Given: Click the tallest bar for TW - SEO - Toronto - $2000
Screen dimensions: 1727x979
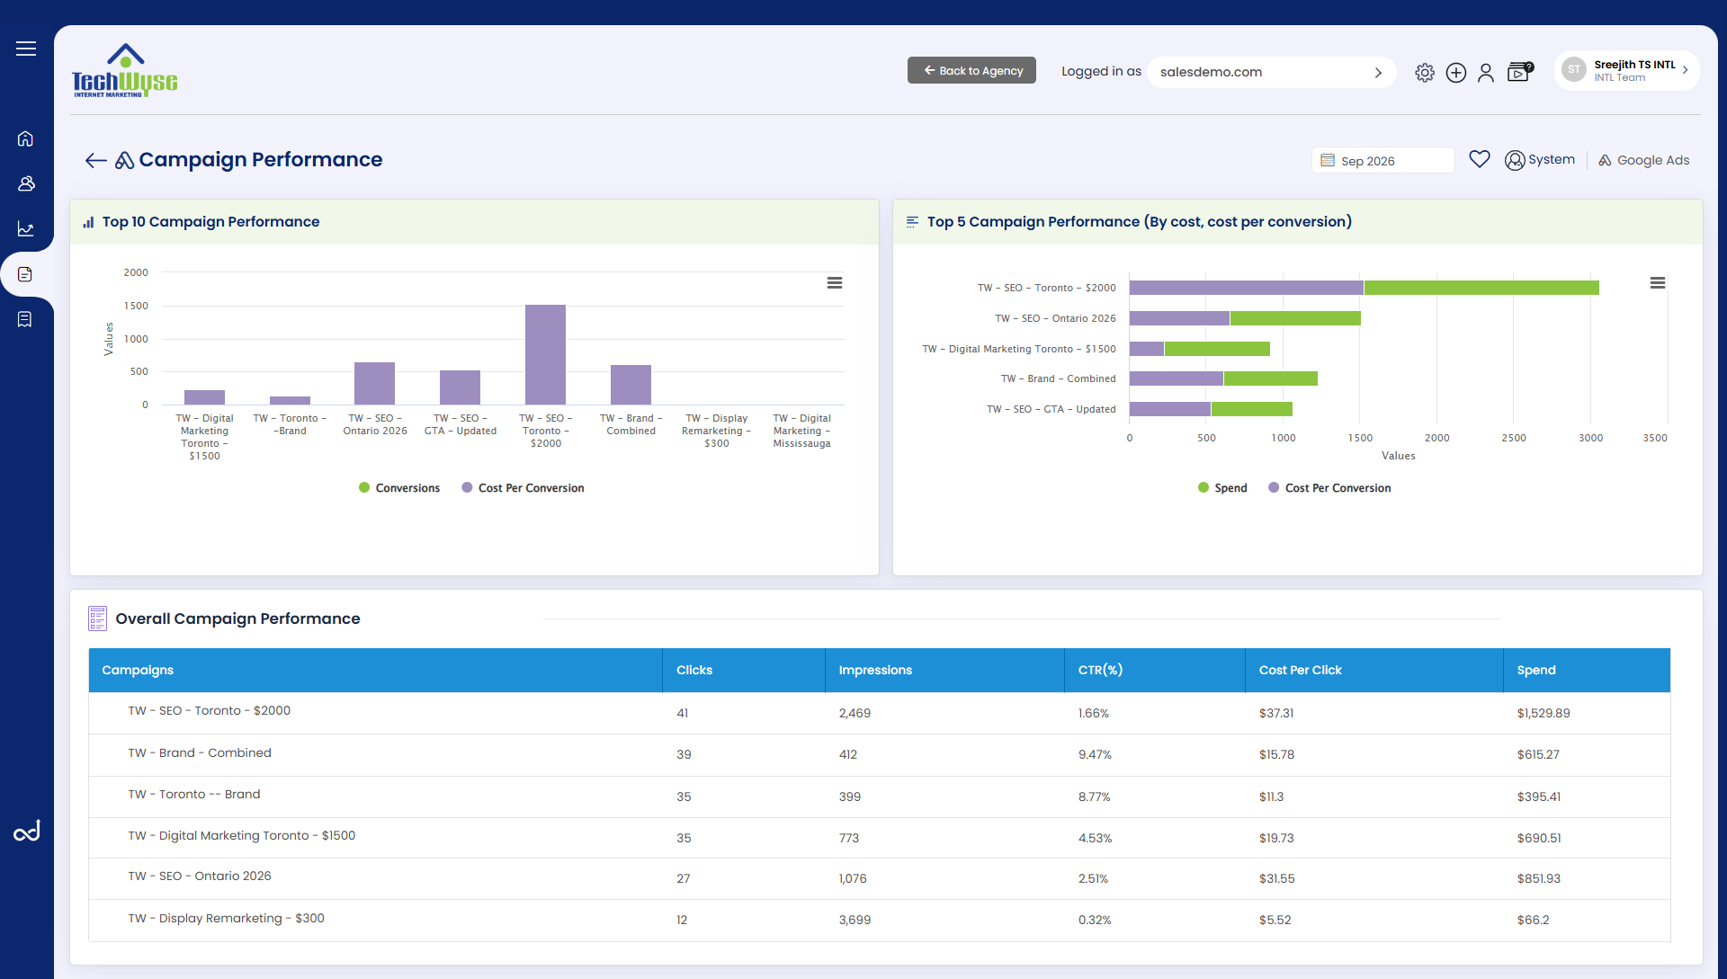Looking at the screenshot, I should 545,354.
